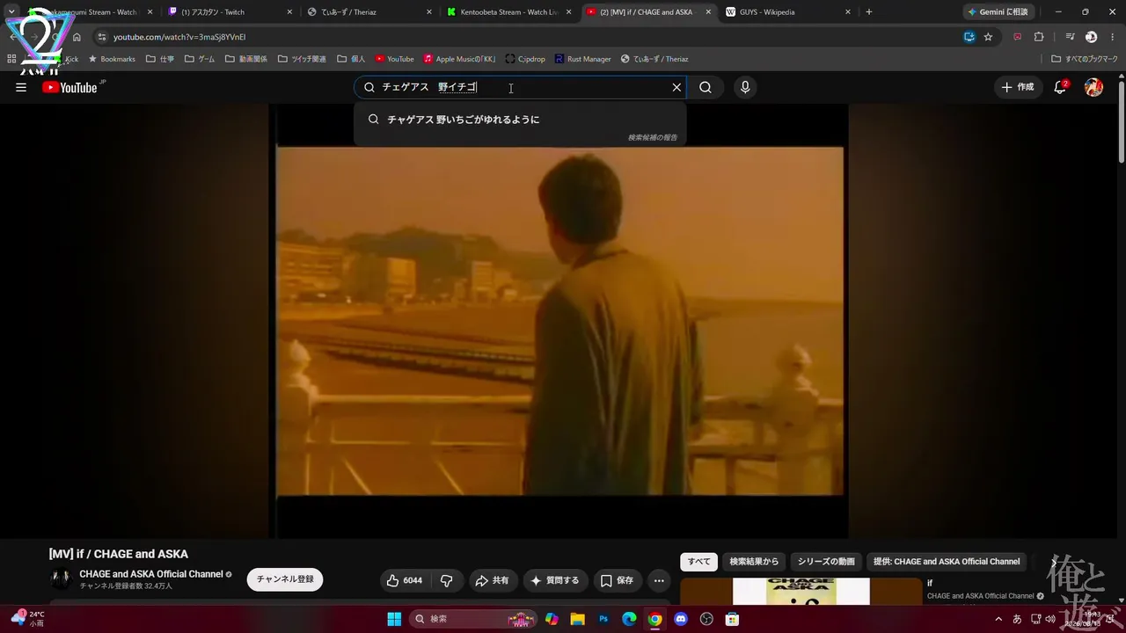Open the recommended 'if' video thumbnail

coord(801,592)
